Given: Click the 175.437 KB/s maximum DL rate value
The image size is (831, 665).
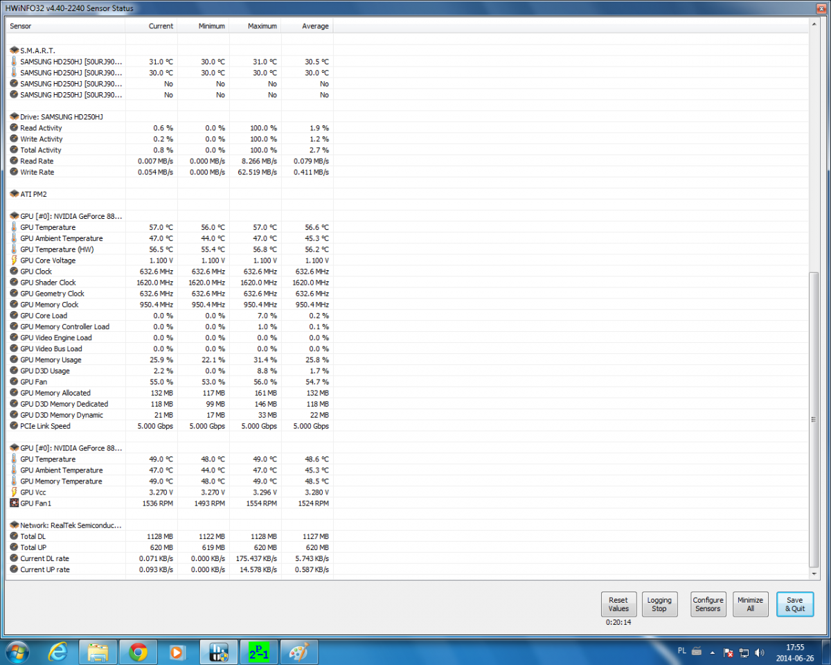Looking at the screenshot, I should pyautogui.click(x=256, y=558).
